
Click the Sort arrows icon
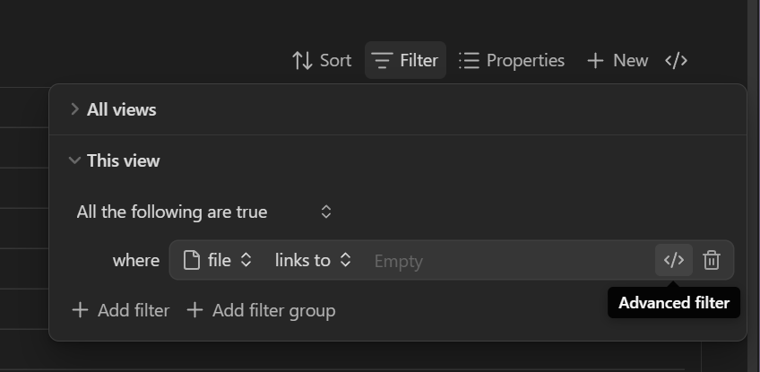[x=302, y=61]
